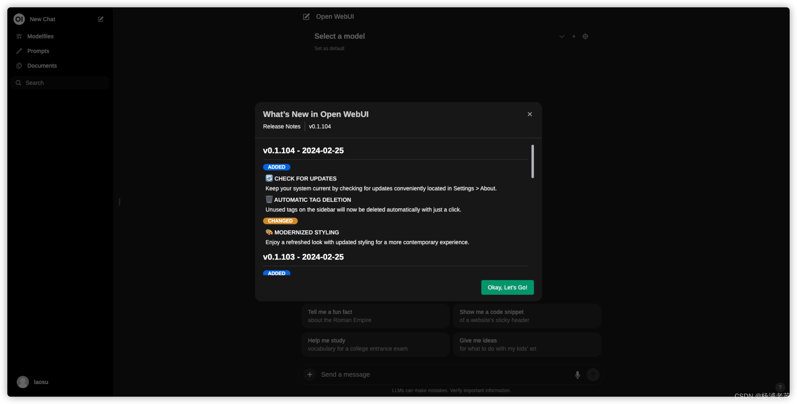Click the laosu avatar picture
The image size is (797, 404).
(23, 382)
